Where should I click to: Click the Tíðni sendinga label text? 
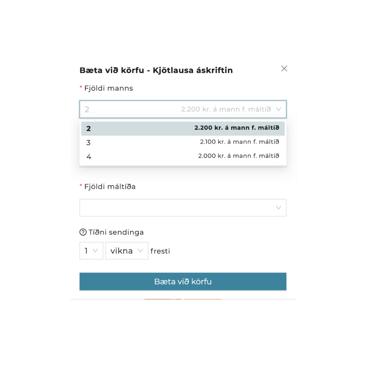[116, 232]
